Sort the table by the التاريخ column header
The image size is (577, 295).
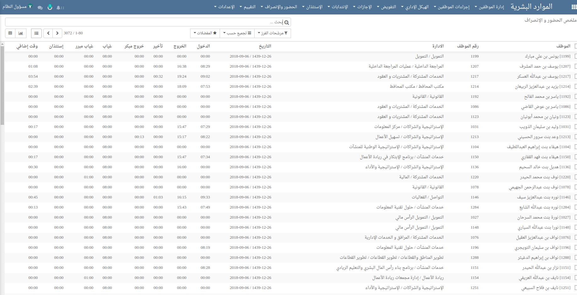265,46
